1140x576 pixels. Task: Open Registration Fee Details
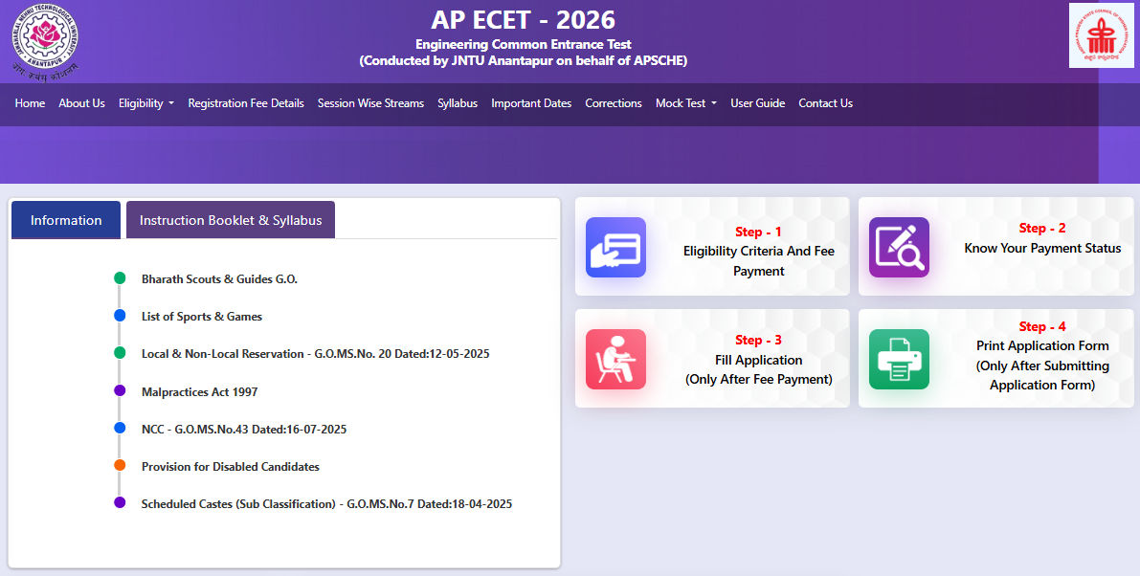tap(246, 103)
